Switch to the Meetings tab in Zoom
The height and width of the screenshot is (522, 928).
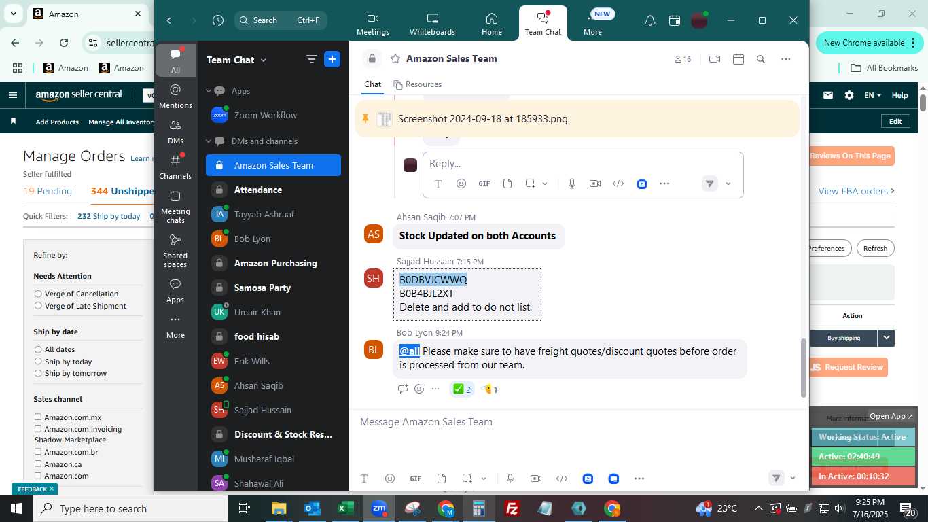(373, 24)
